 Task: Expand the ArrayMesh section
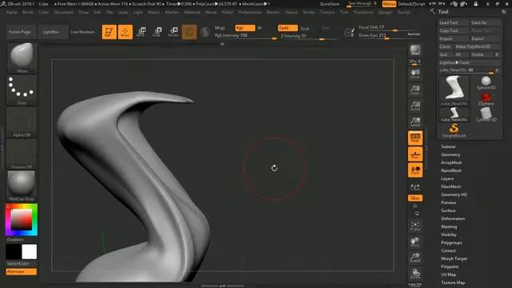click(x=451, y=162)
